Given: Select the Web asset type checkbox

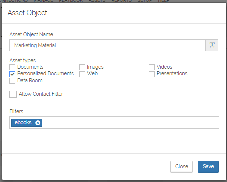Looking at the screenshot, I should coord(82,74).
